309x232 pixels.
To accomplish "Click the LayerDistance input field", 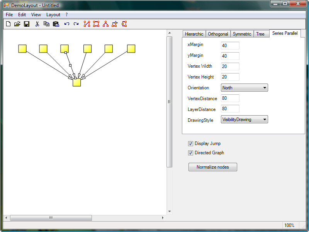I will point(230,109).
